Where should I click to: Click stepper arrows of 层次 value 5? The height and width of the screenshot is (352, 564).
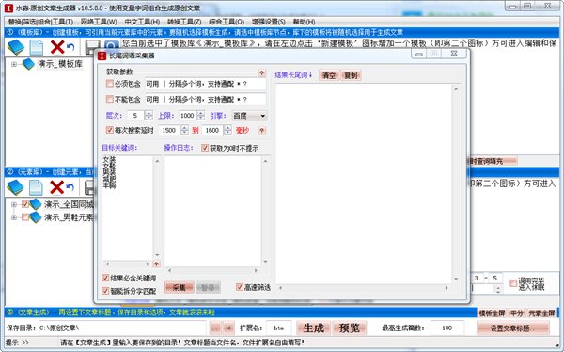pos(149,116)
